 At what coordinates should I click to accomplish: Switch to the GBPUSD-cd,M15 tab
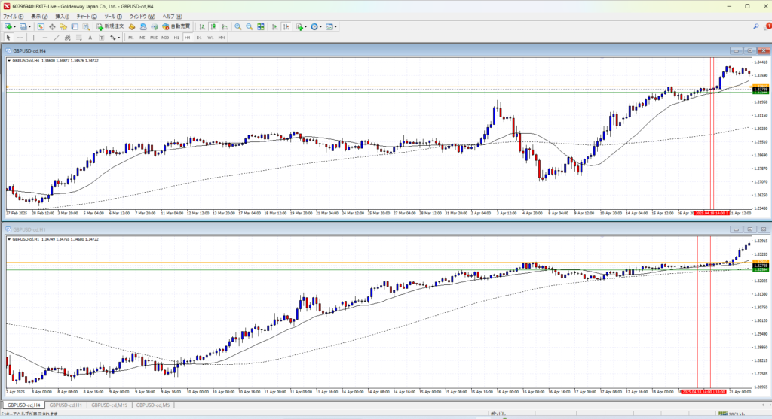109,405
